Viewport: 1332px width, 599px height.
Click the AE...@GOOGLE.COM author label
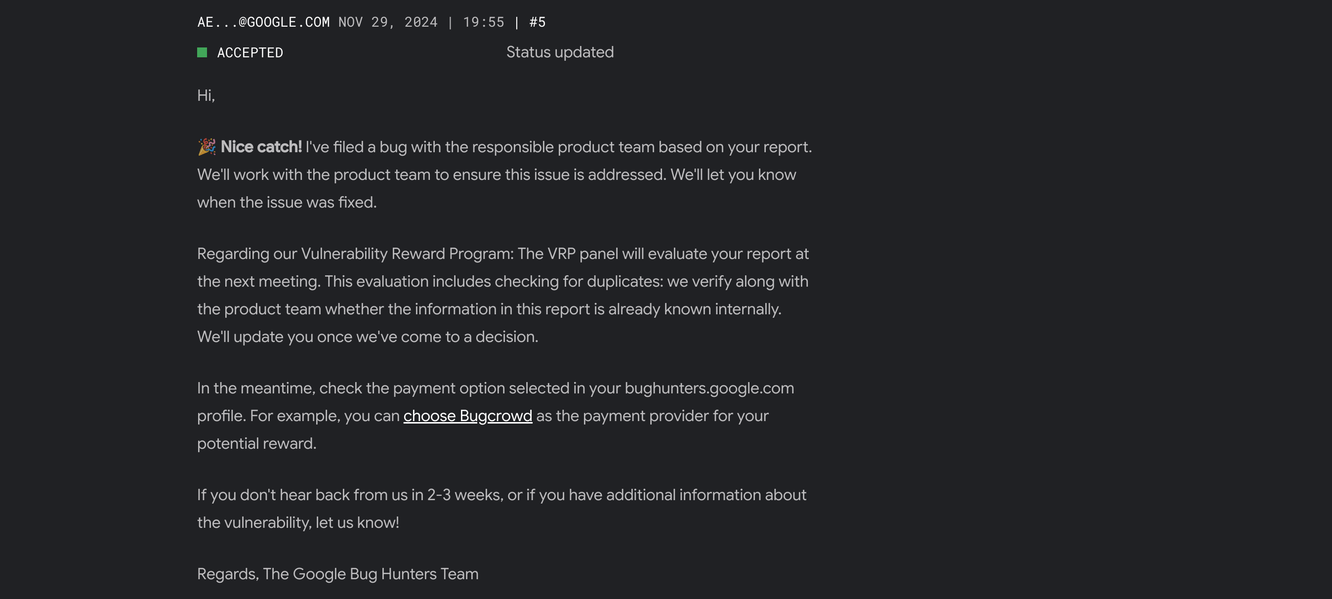(x=263, y=22)
